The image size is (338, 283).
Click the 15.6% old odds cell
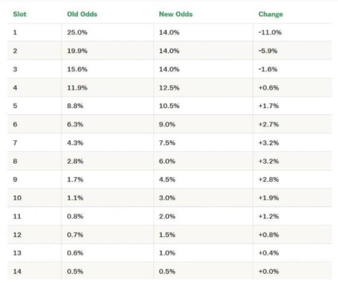pyautogui.click(x=77, y=69)
